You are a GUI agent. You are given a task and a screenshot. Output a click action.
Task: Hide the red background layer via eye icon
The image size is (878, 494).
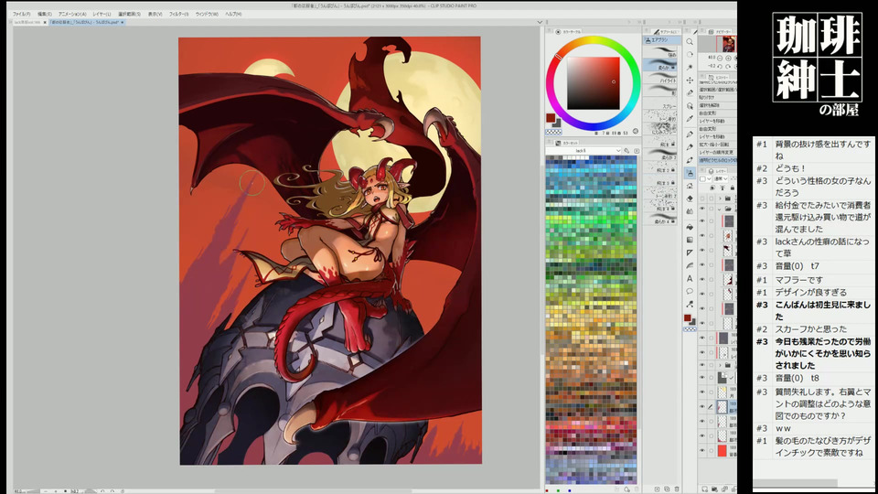[x=702, y=450]
